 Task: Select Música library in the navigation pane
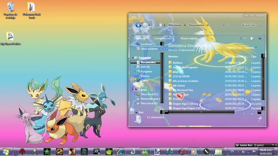(x=145, y=76)
